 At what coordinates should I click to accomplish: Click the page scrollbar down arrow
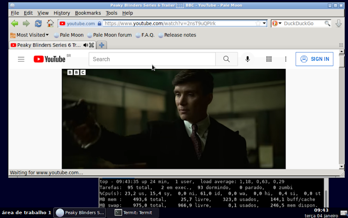click(341, 166)
